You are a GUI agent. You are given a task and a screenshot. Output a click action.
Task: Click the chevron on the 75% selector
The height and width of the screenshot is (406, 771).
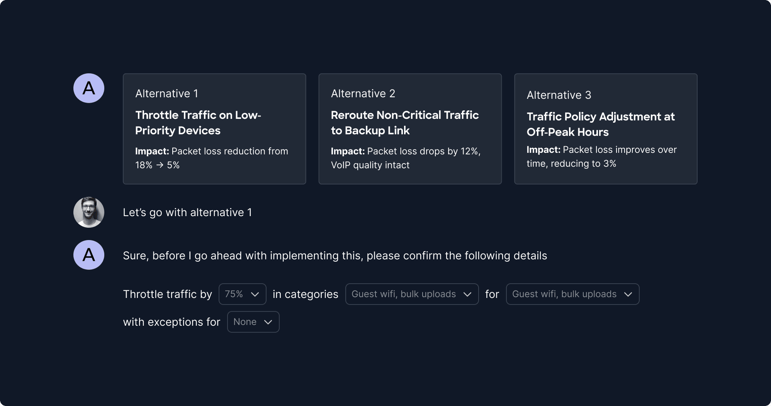pos(255,294)
